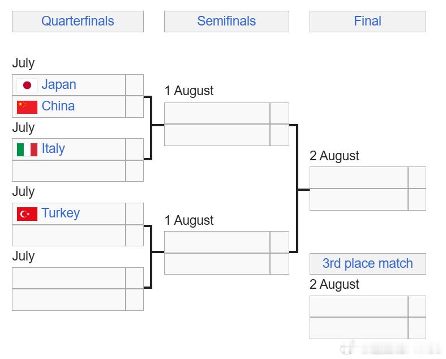
Task: Click the empty opponent slot below Turkey
Action: [x=69, y=236]
